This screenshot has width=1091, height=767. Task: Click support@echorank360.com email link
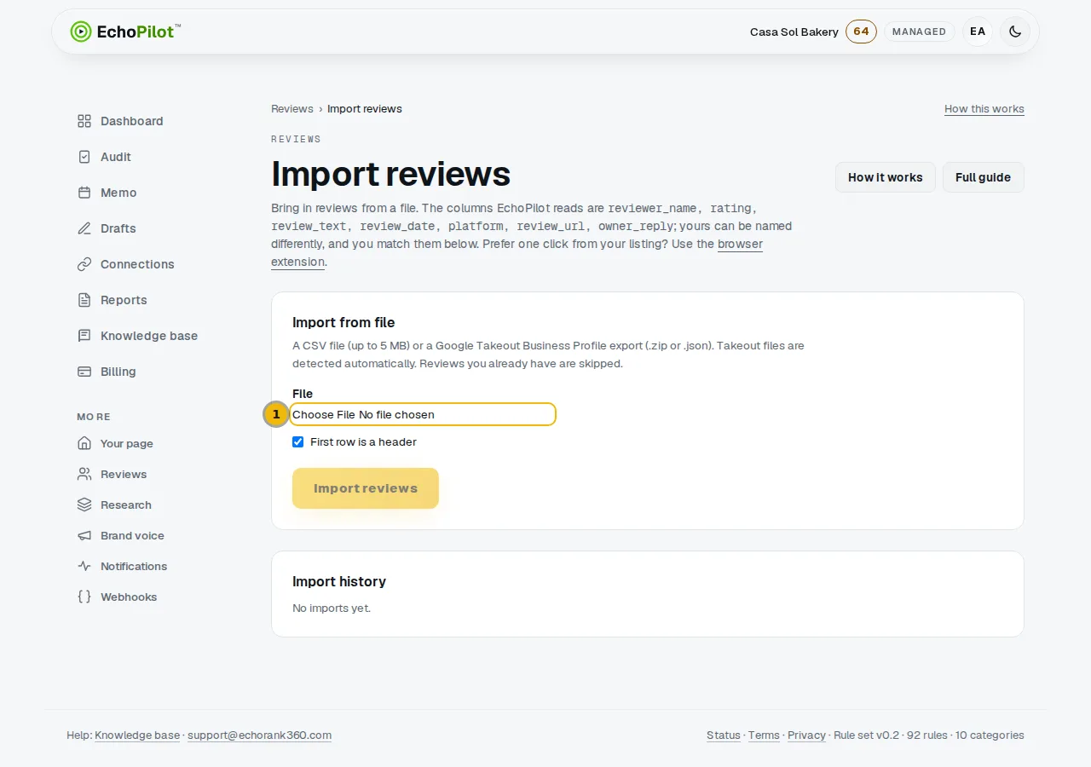tap(259, 735)
